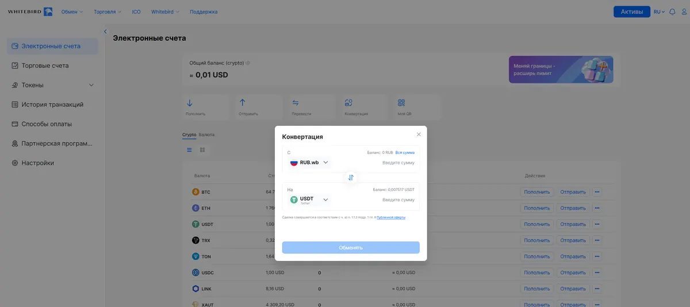Open more actions menu for TRX row

[597, 240]
